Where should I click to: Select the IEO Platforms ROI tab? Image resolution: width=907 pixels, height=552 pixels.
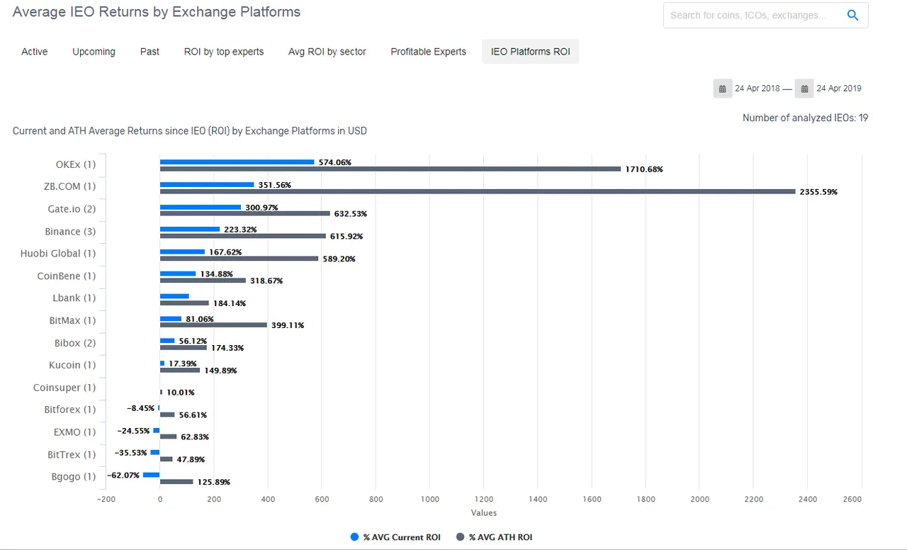[531, 52]
